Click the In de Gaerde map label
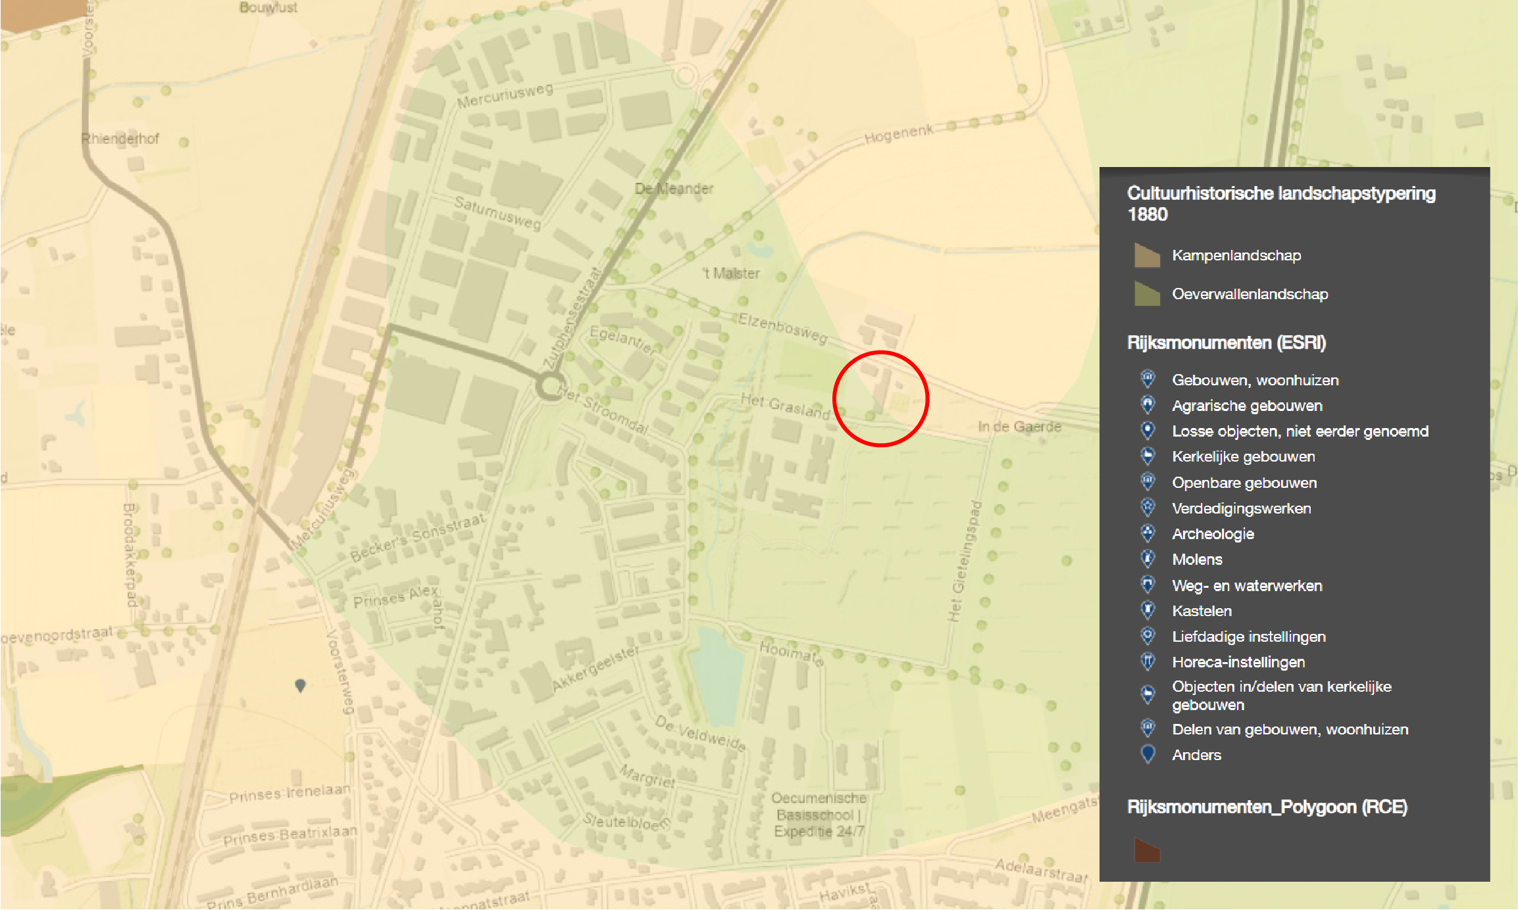Screen dimensions: 1518x910 [1019, 427]
